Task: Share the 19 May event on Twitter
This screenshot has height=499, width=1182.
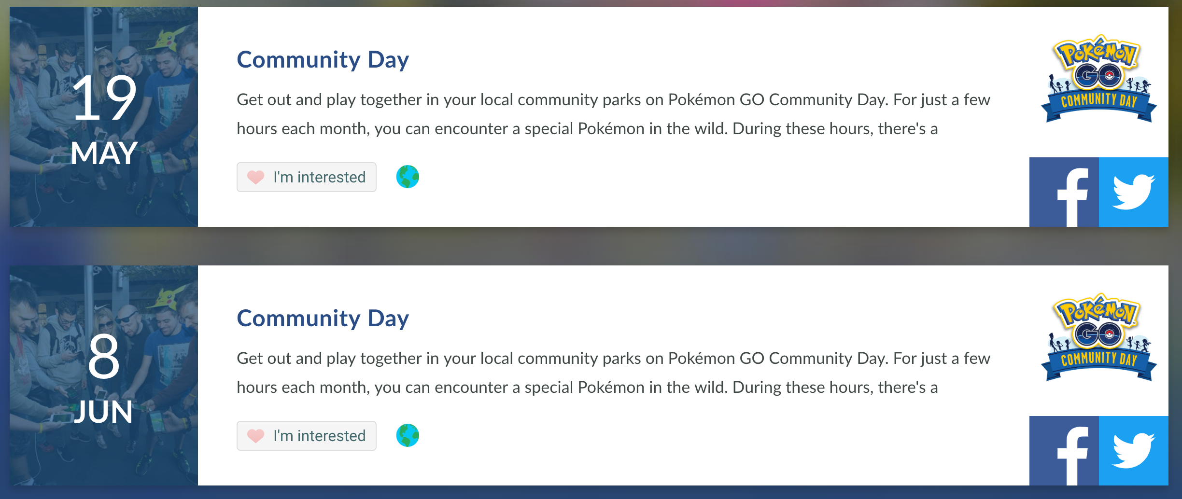Action: click(1133, 192)
